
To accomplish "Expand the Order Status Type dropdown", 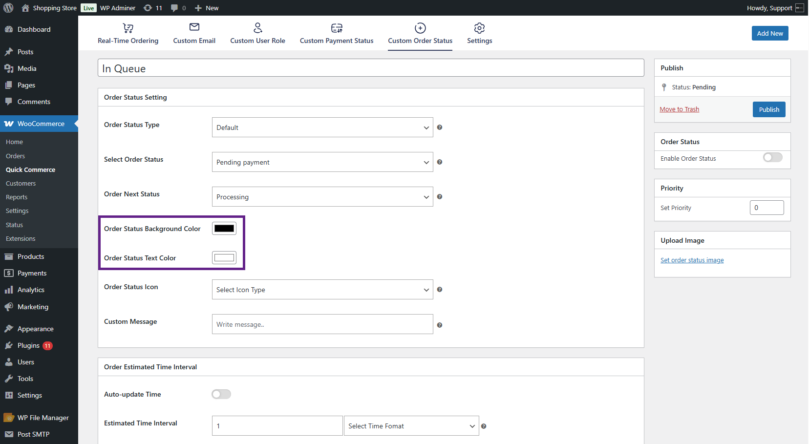I will point(322,127).
